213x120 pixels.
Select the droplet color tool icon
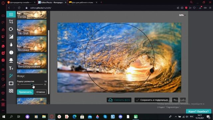[x=11, y=44]
